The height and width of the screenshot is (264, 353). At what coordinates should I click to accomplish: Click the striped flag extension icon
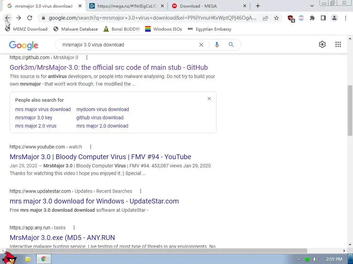[x=301, y=18]
